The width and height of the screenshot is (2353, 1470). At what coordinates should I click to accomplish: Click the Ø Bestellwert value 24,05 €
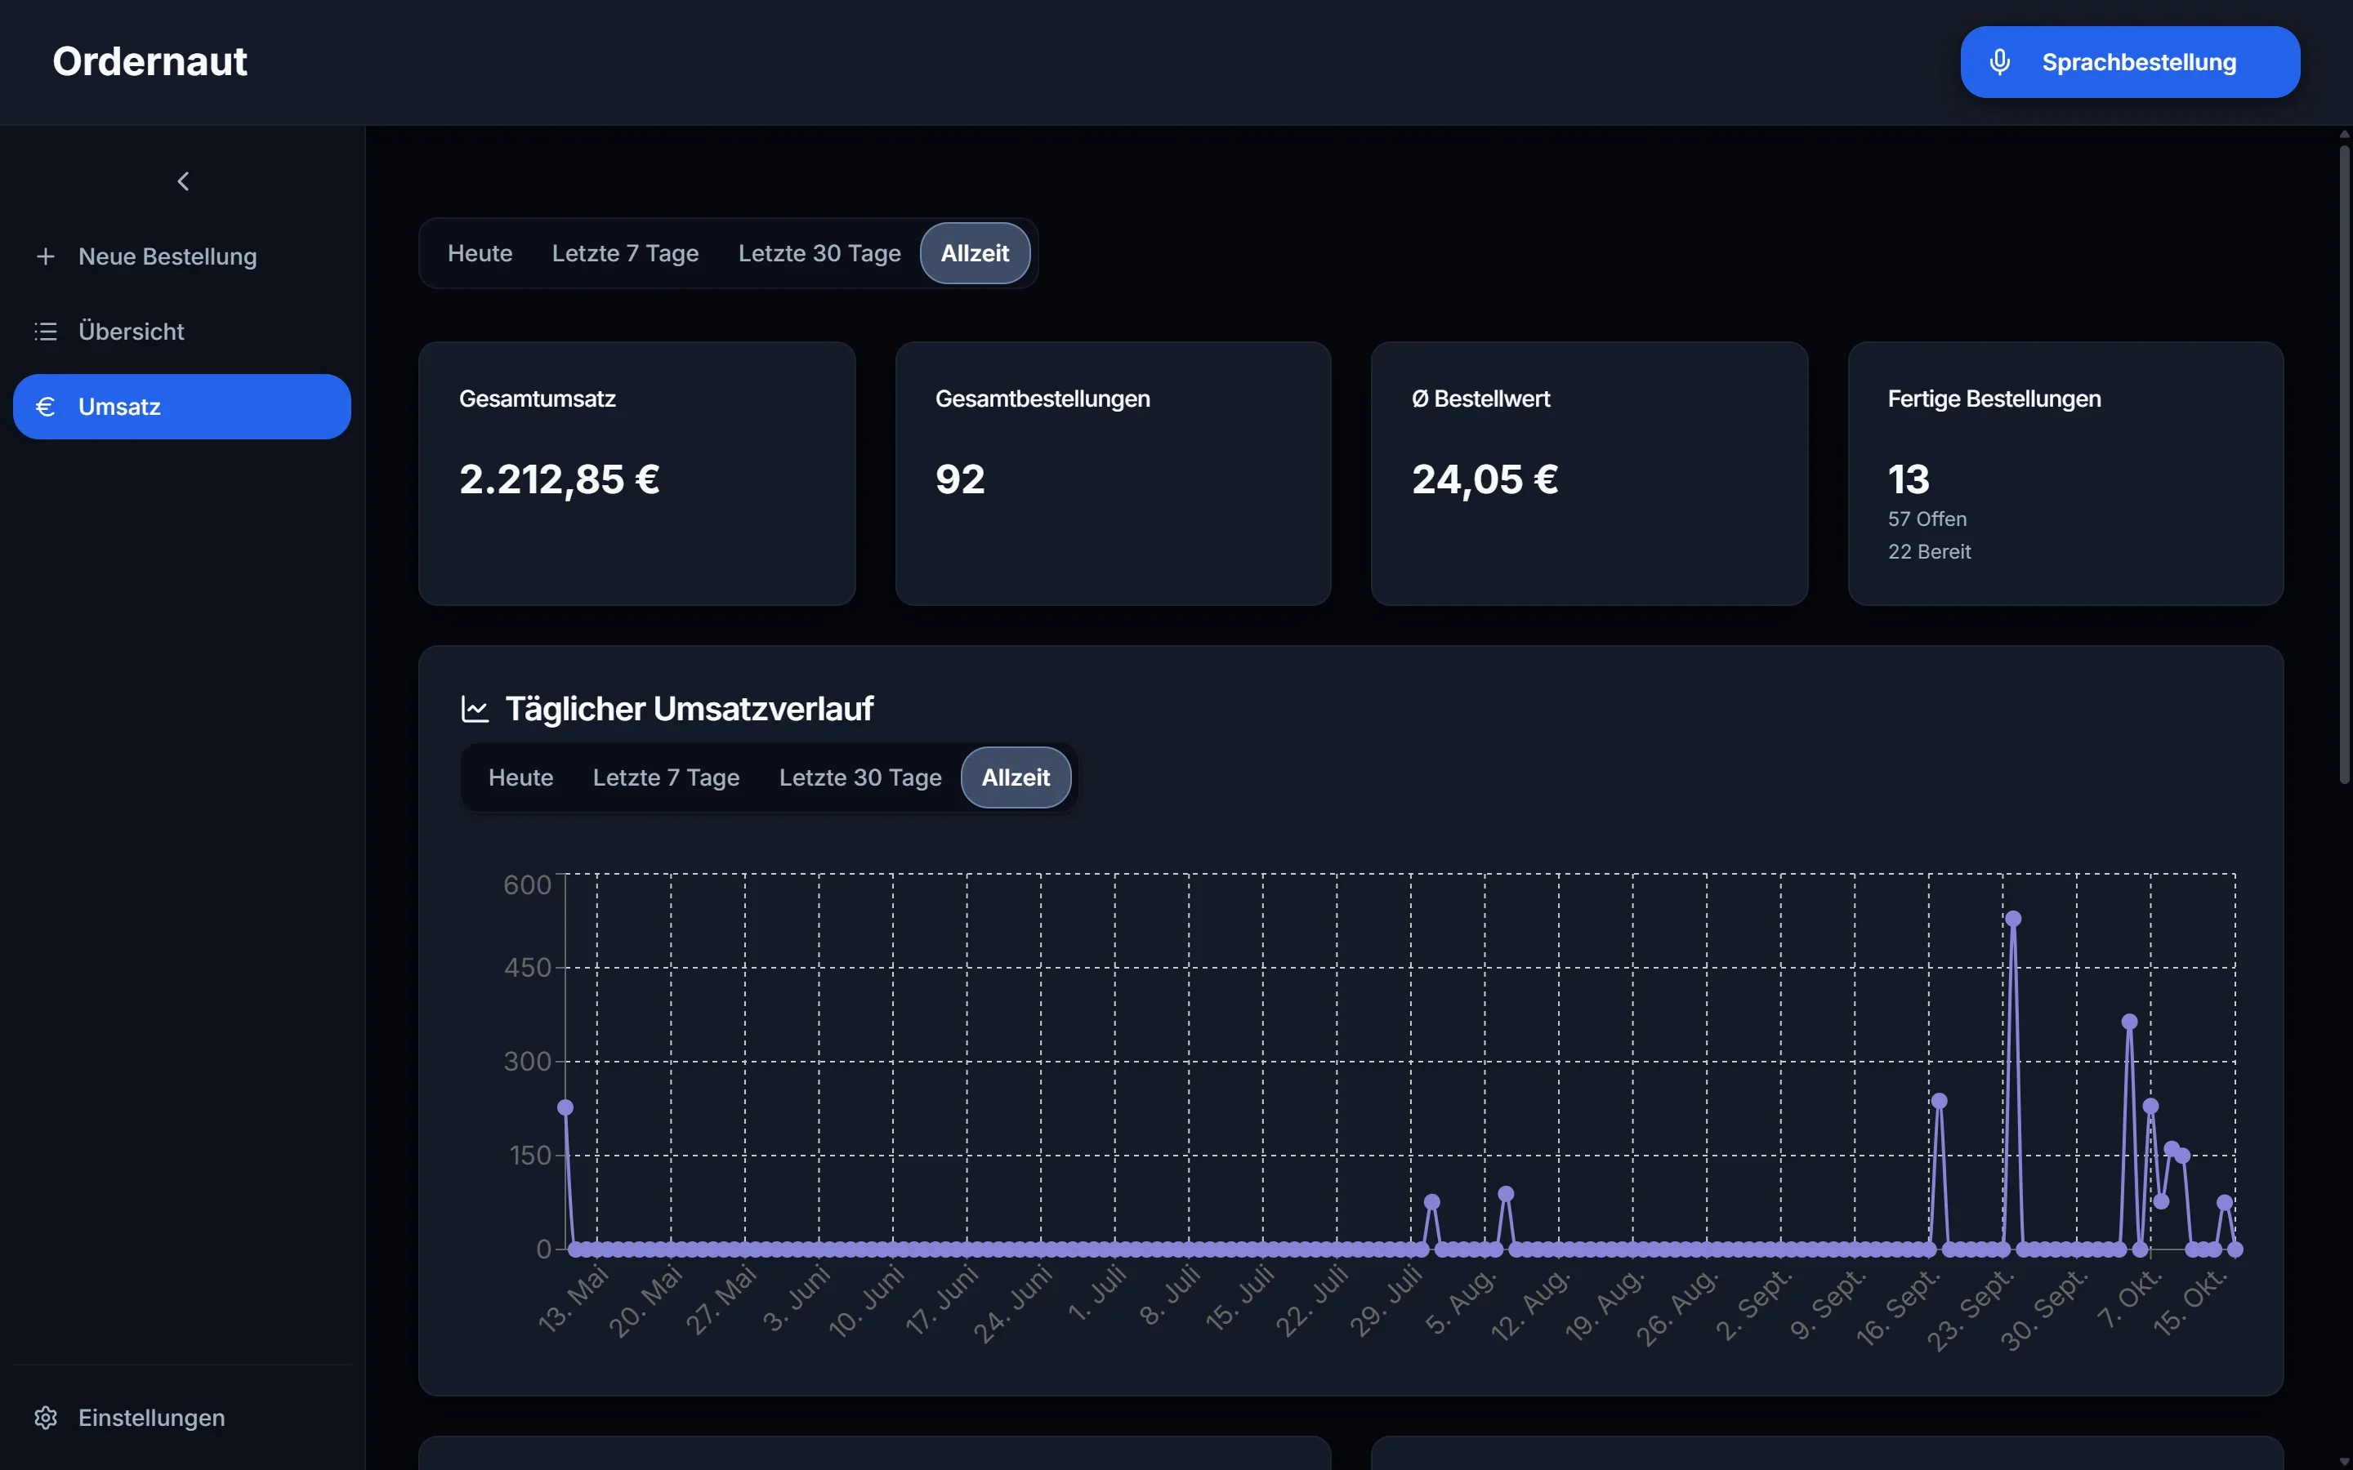click(x=1485, y=479)
